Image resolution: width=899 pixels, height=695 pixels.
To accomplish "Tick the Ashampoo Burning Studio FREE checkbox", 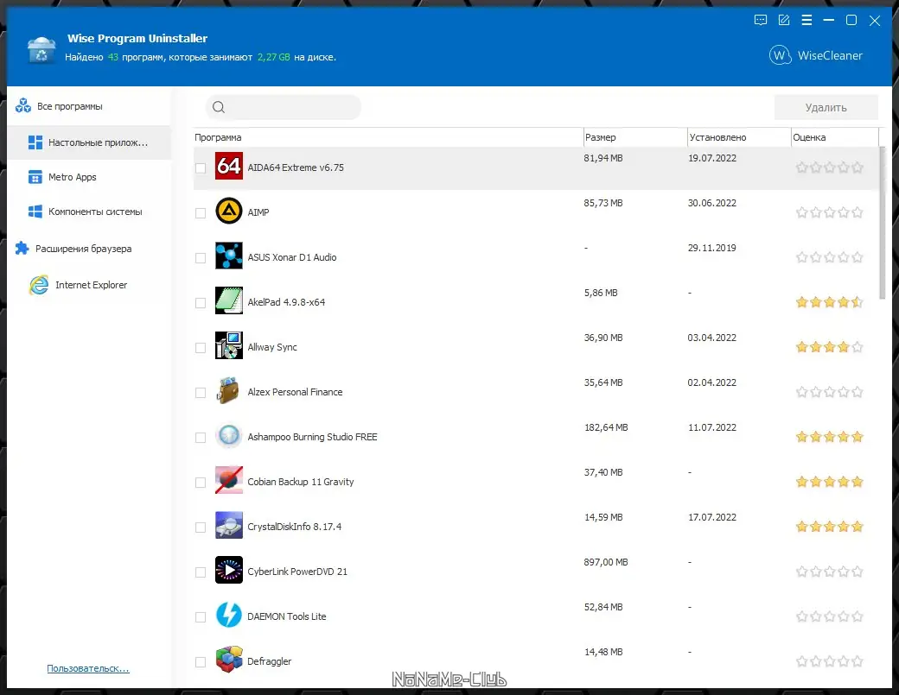I will tap(200, 438).
